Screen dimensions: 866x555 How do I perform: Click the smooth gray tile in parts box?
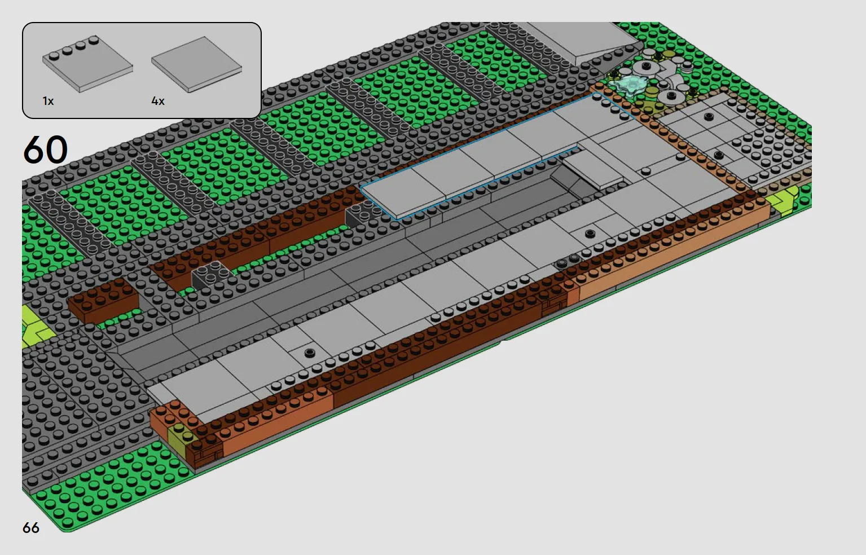[196, 64]
